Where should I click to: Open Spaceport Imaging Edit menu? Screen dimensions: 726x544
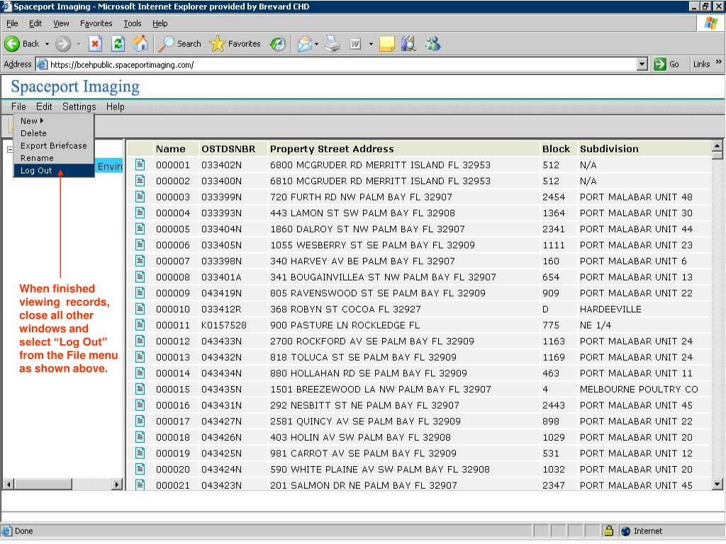coord(44,107)
